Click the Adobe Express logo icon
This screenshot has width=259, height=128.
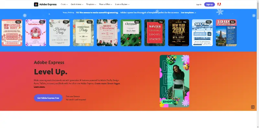pos(36,5)
